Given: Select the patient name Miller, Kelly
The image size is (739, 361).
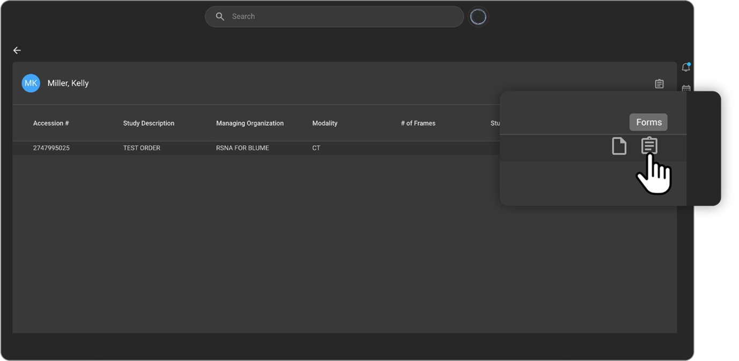Looking at the screenshot, I should [x=68, y=84].
